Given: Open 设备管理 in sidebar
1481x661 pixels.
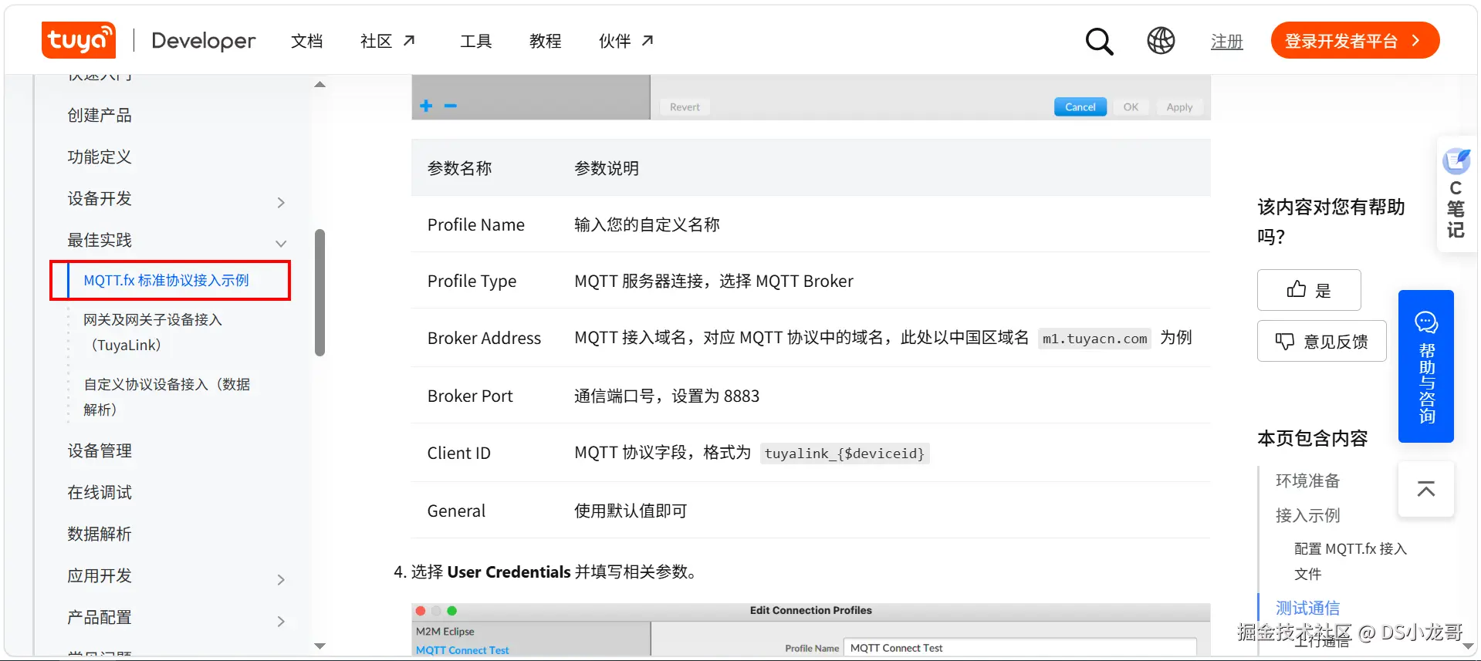Looking at the screenshot, I should (x=100, y=450).
